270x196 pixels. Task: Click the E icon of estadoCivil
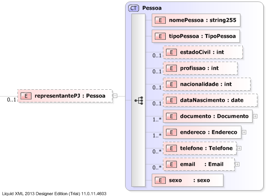(171, 52)
